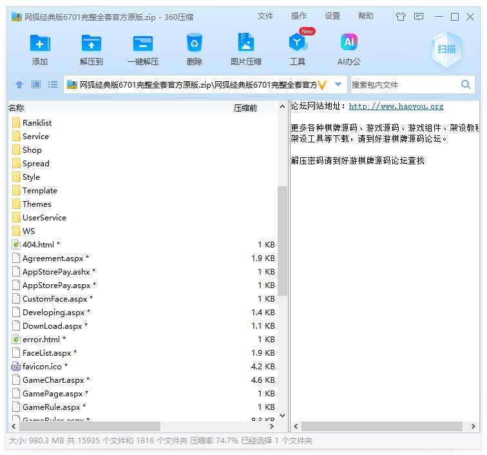Select the AppStorePay.ashx file
Screen dimensions: 487x455
point(53,272)
